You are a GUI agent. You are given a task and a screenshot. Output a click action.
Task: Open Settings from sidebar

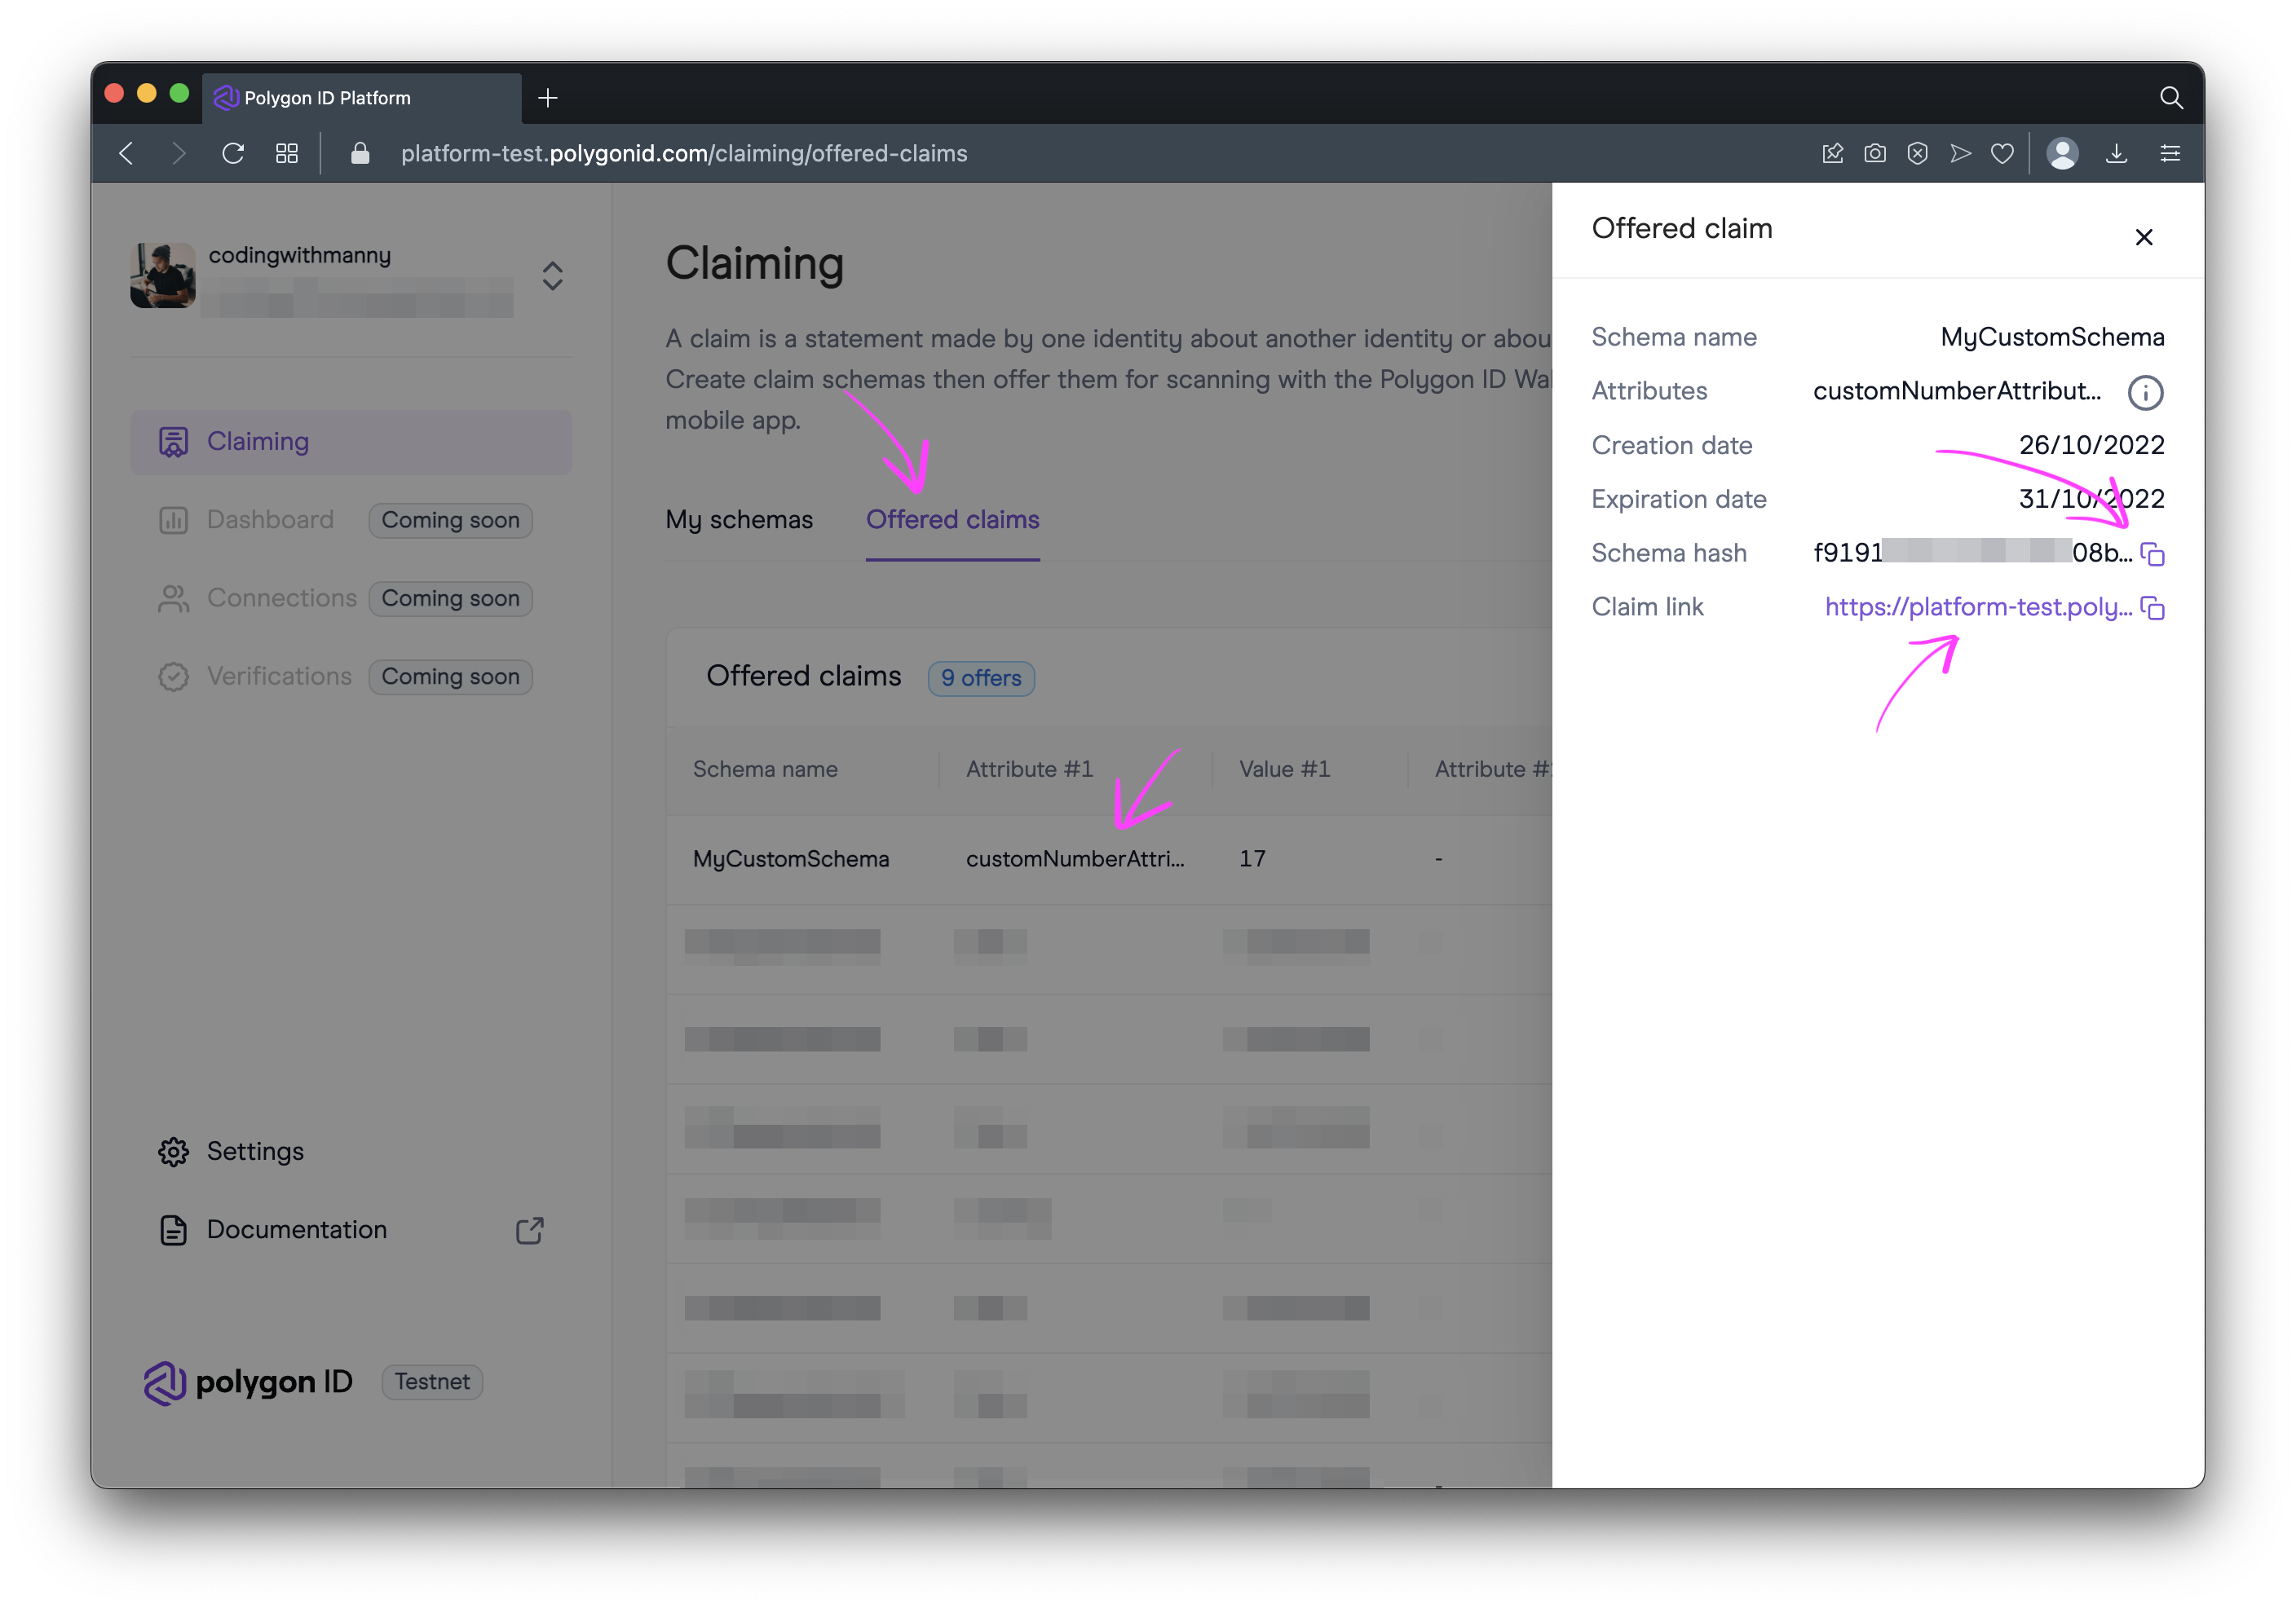coord(254,1151)
